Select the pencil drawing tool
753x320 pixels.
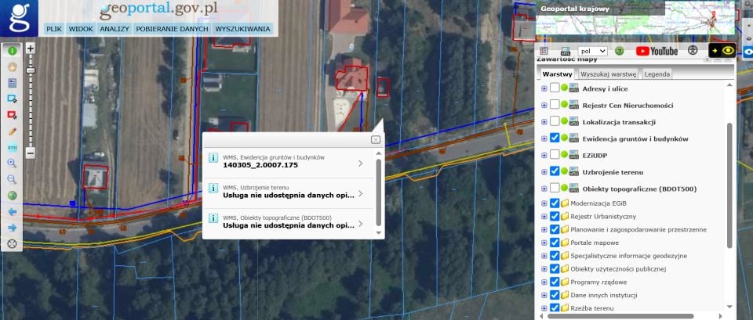coord(12,131)
